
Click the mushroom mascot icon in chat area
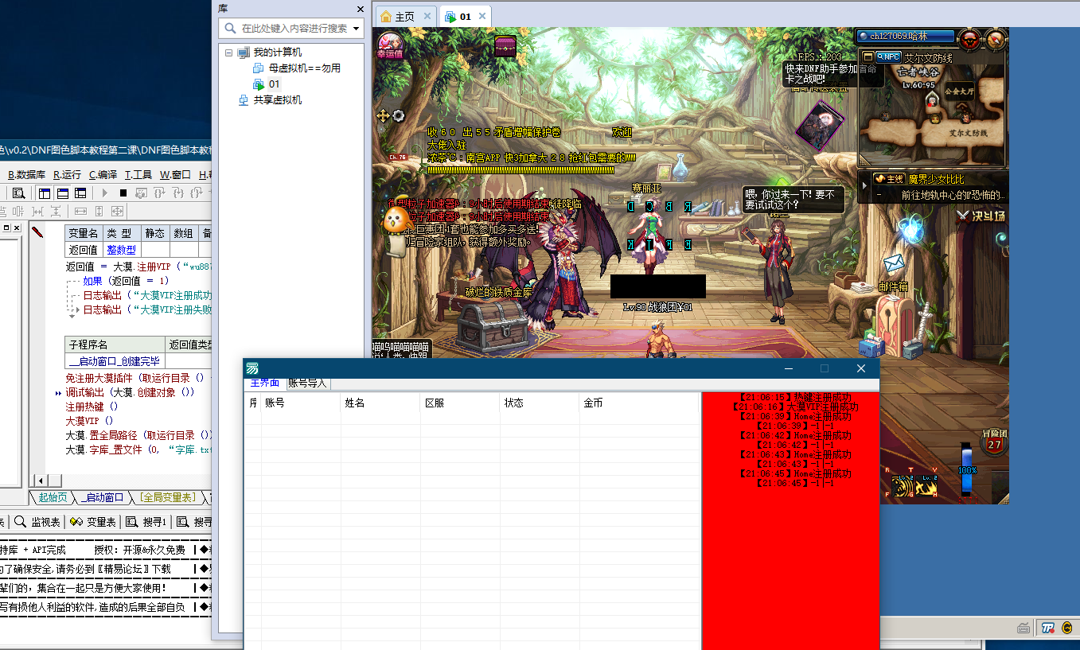point(395,220)
